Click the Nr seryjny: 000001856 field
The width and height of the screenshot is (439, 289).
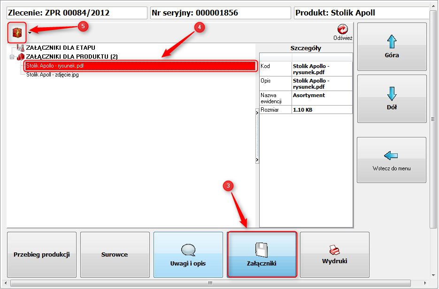pyautogui.click(x=221, y=13)
